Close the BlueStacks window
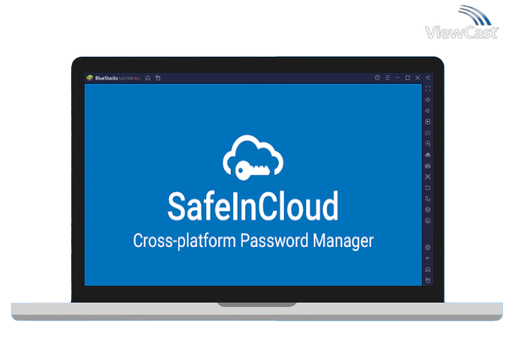The width and height of the screenshot is (509, 350). (418, 78)
